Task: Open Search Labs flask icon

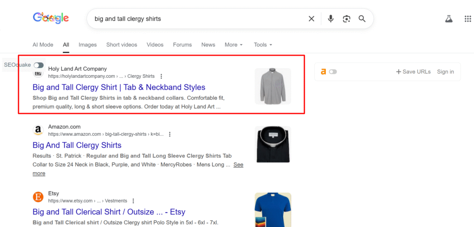Action: tap(448, 19)
